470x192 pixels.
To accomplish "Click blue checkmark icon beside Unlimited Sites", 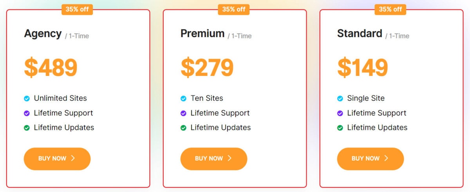I will pyautogui.click(x=27, y=99).
